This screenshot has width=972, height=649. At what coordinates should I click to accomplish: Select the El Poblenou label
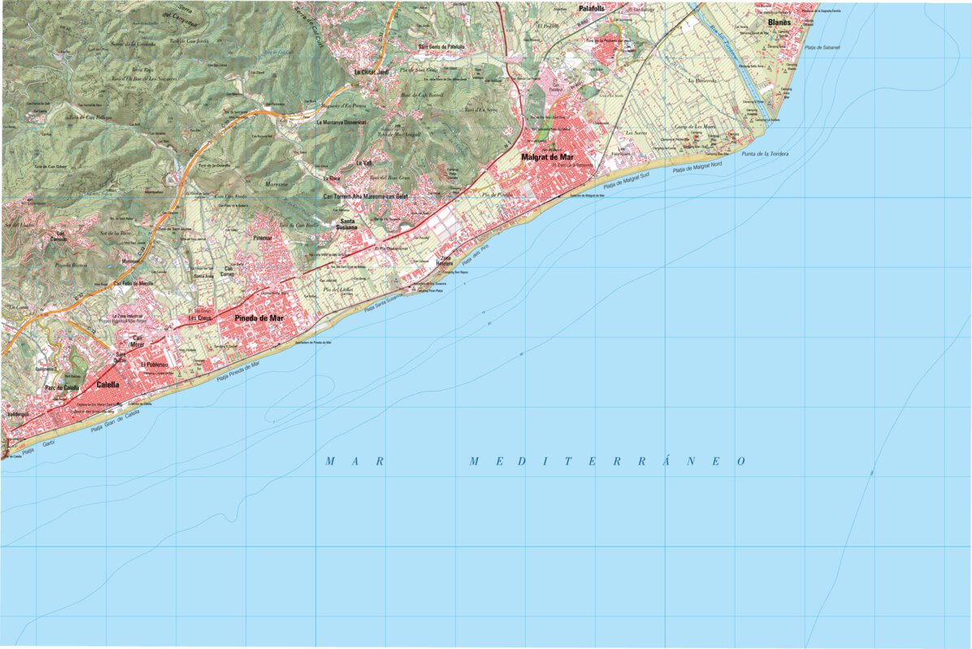coord(154,364)
